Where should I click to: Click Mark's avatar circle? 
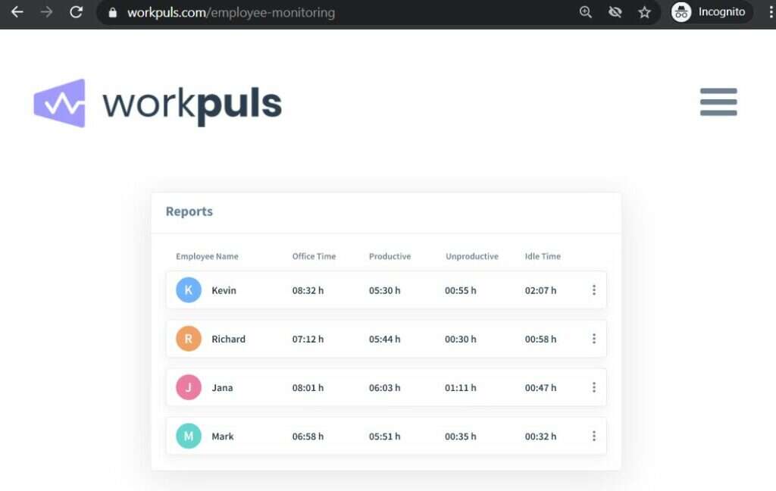pyautogui.click(x=188, y=436)
